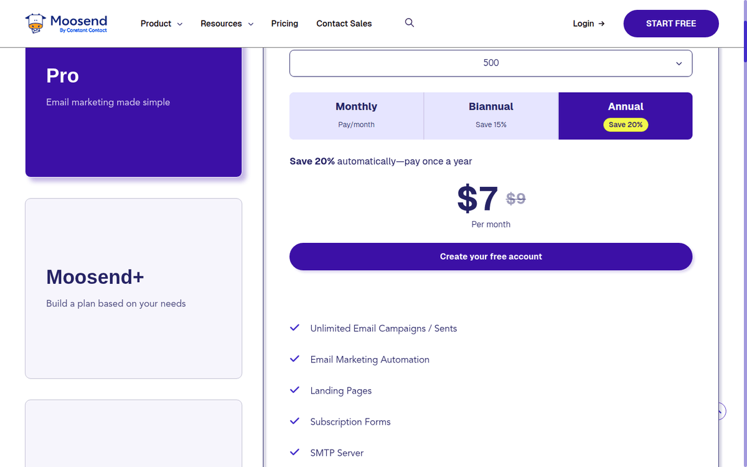Select the Monthly billing tab

pyautogui.click(x=357, y=116)
